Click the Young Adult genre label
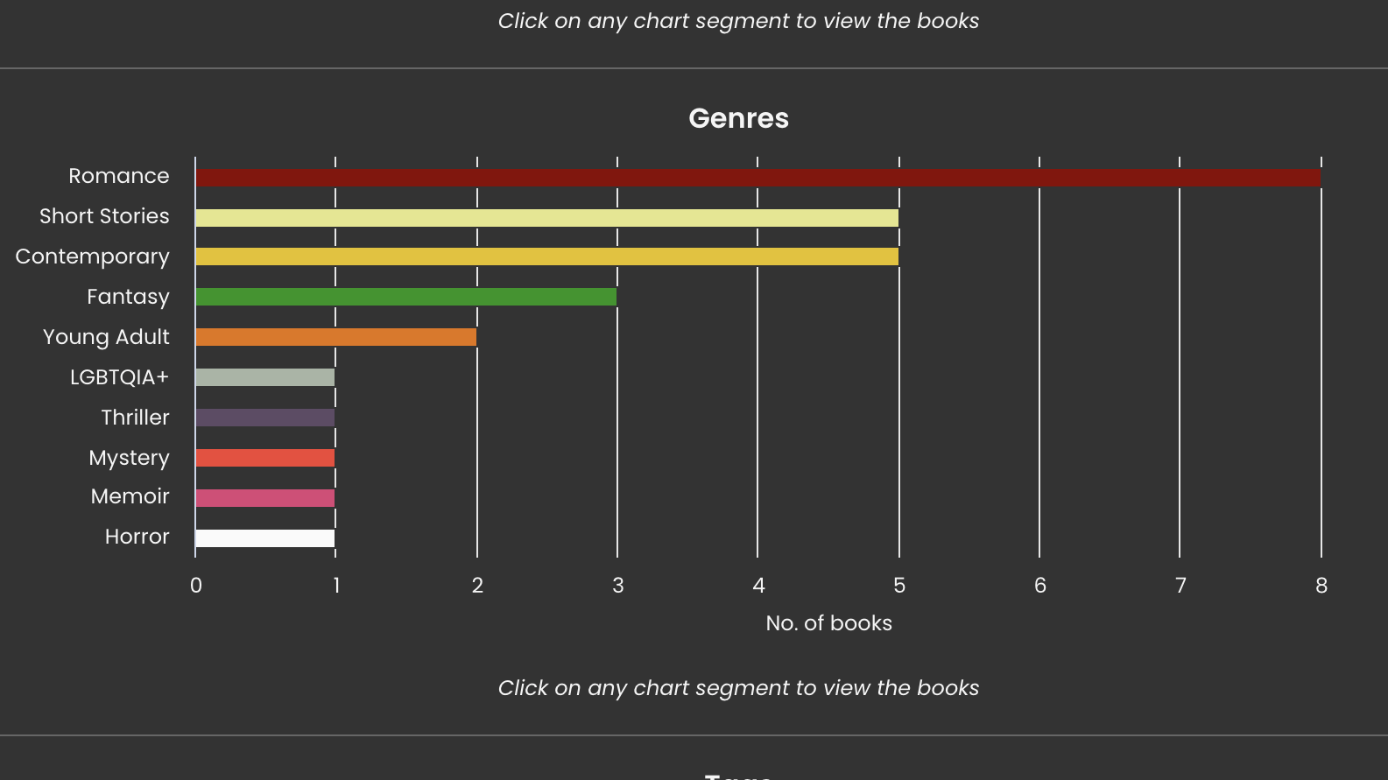 coord(106,337)
